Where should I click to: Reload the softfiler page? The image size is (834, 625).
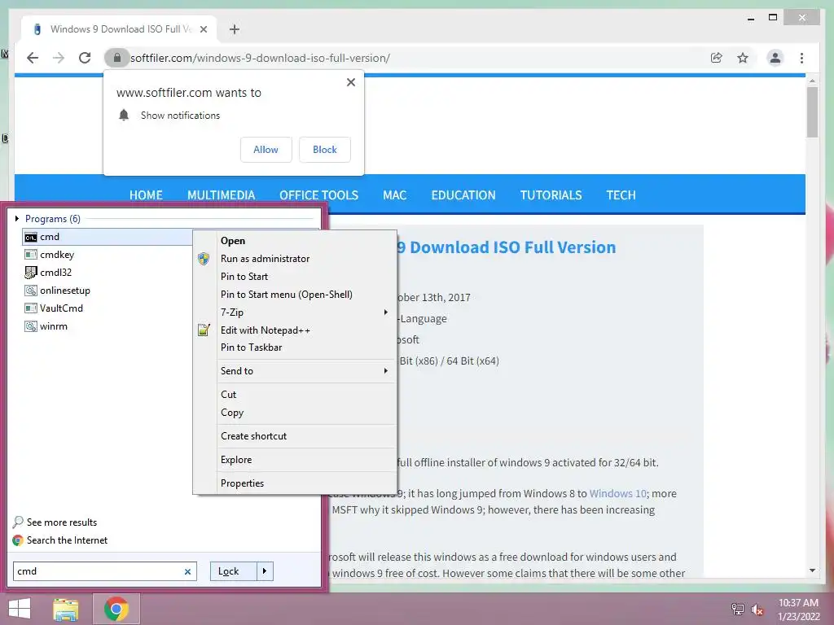tap(85, 58)
